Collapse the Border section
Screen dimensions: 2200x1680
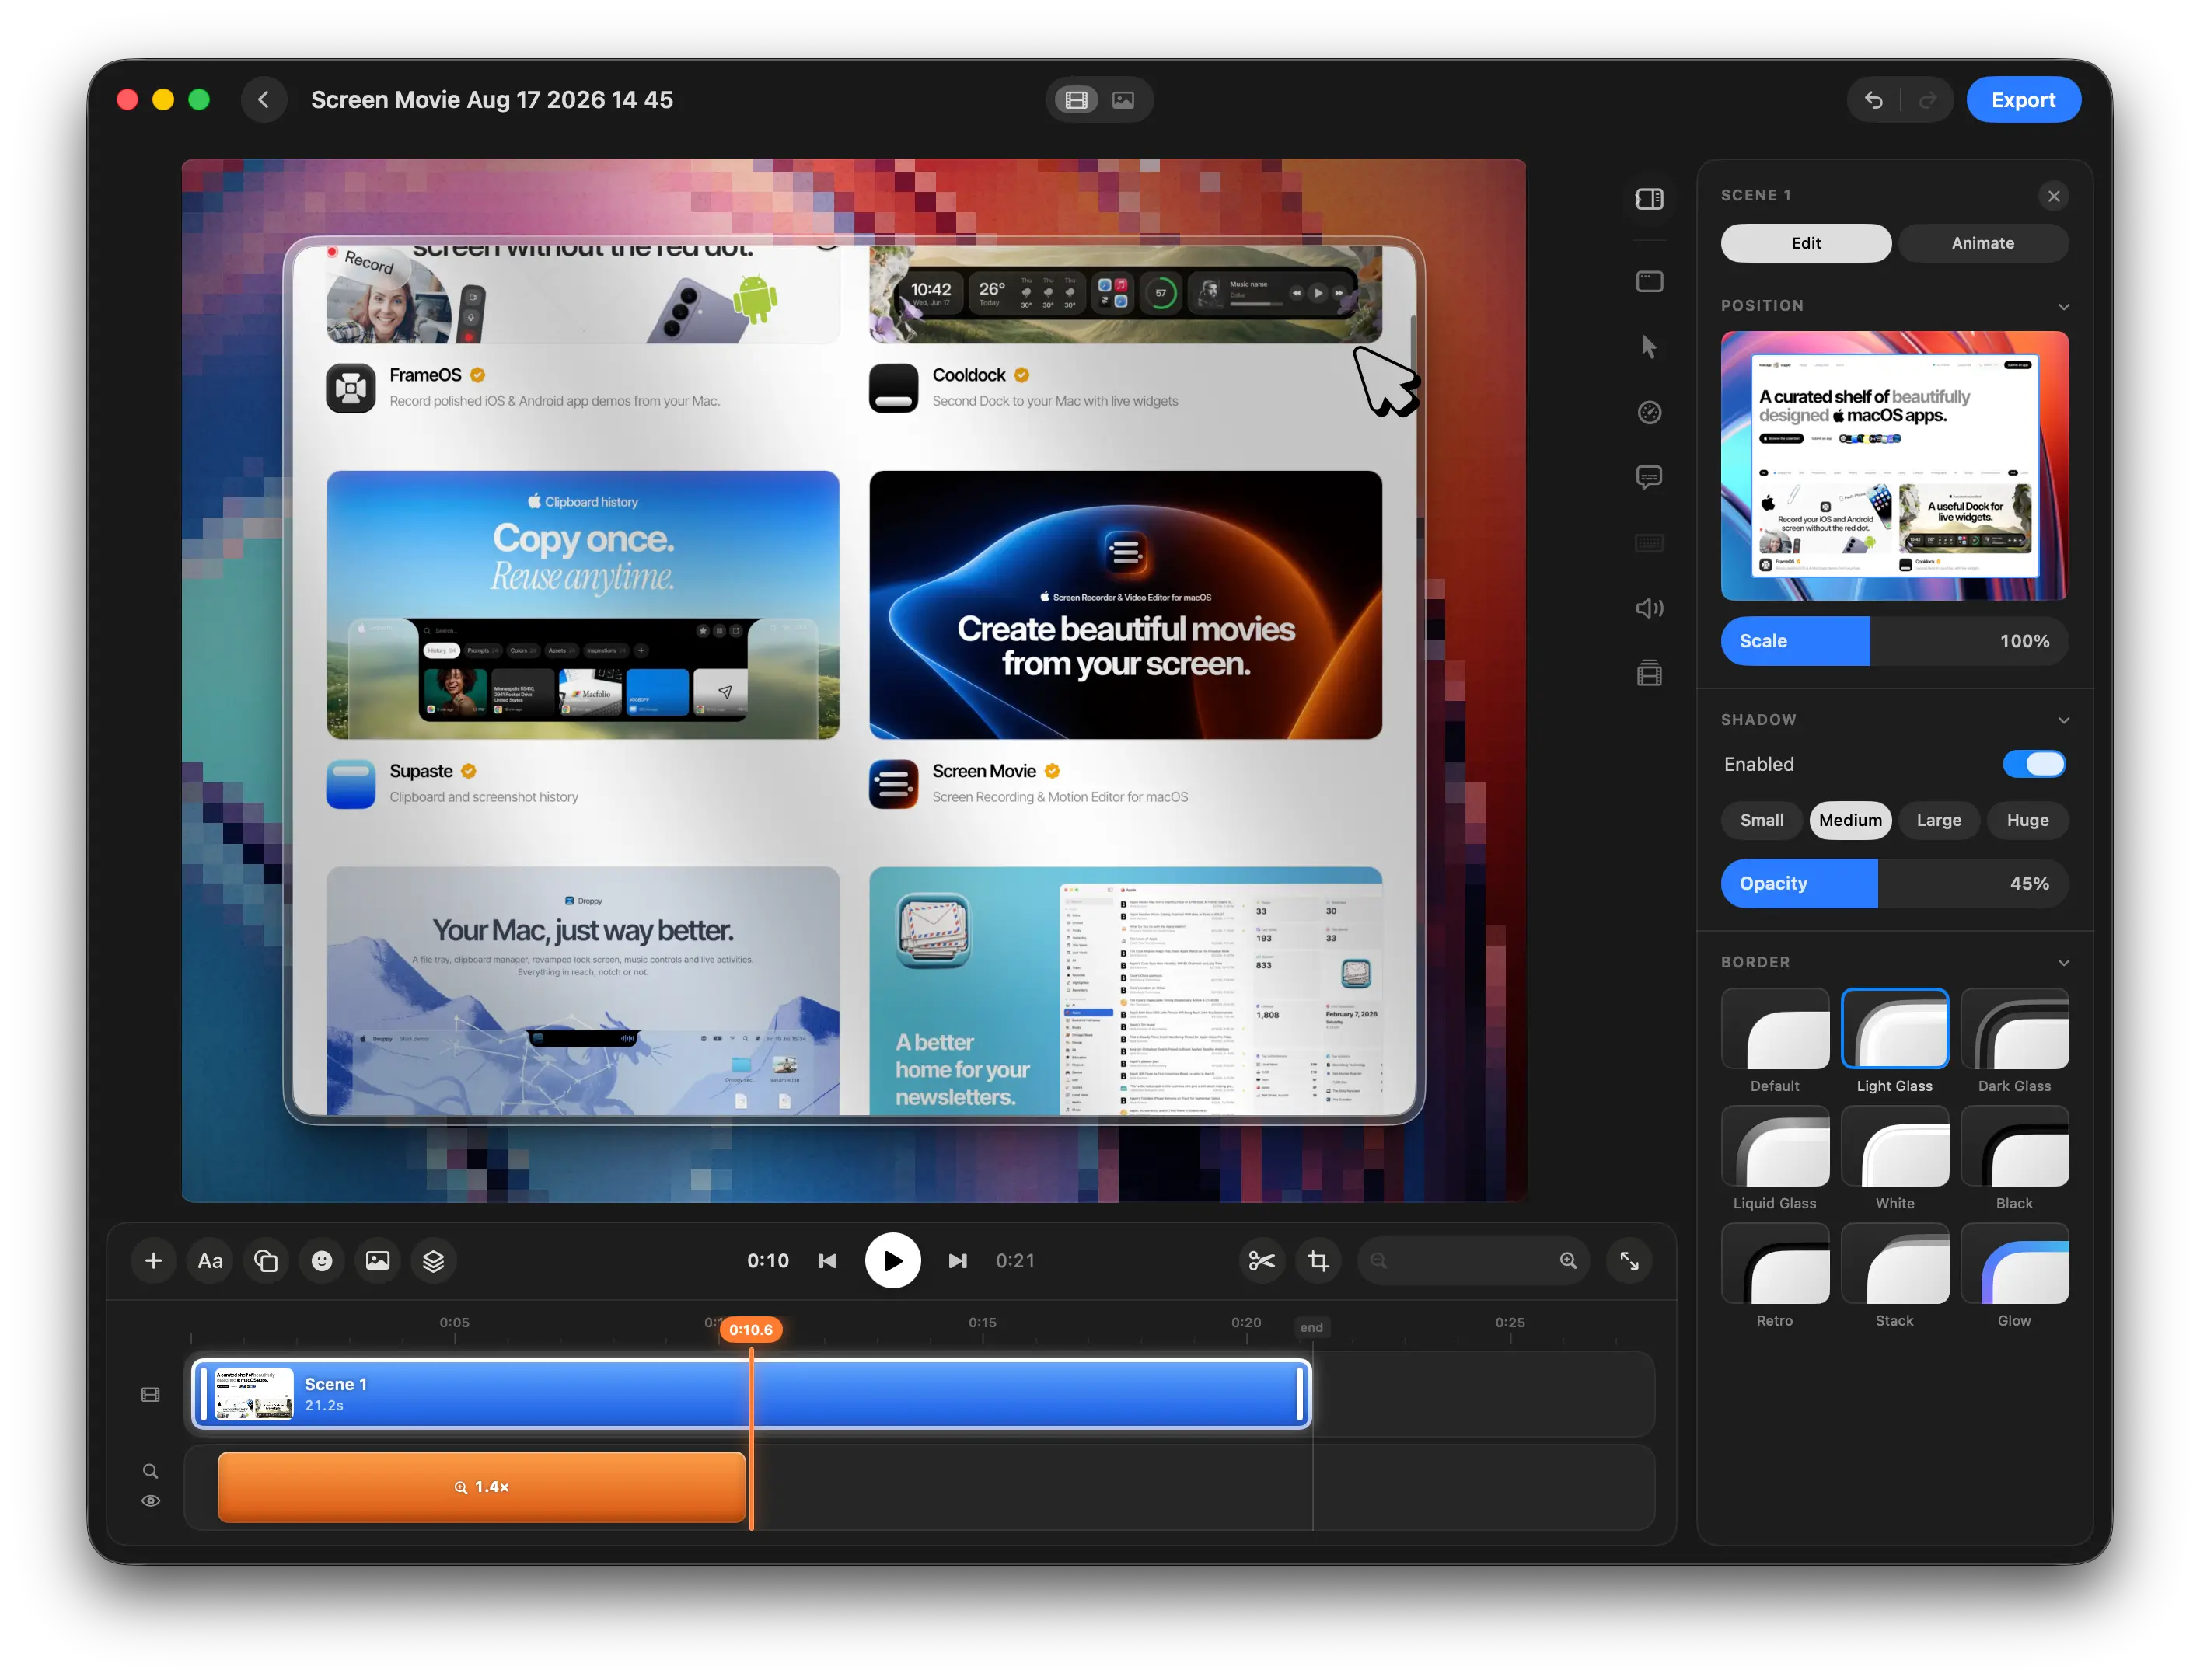pyautogui.click(x=2063, y=962)
